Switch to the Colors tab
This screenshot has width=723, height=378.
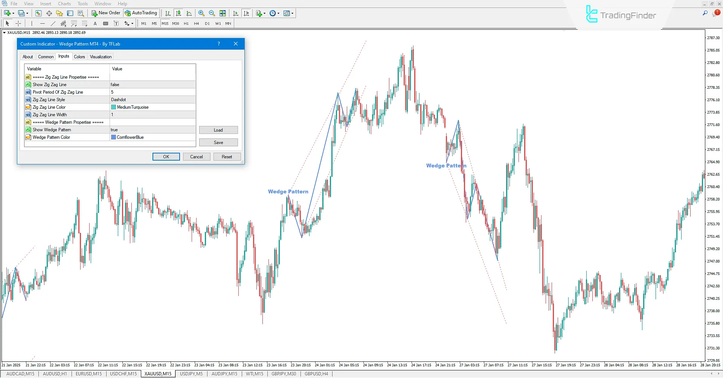tap(79, 56)
